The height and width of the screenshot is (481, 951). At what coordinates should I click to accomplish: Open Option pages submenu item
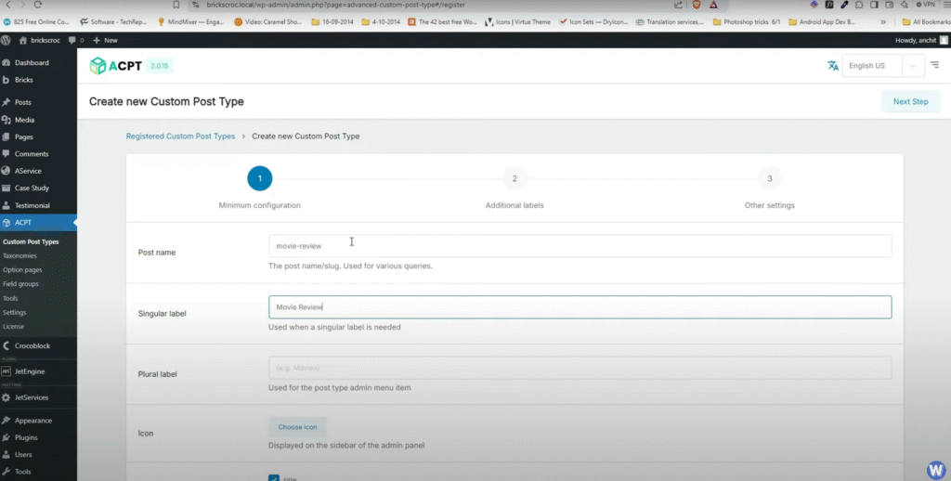[22, 269]
